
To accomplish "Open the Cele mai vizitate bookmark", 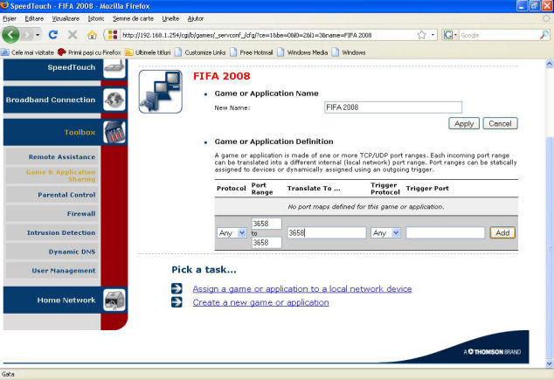I will click(28, 52).
